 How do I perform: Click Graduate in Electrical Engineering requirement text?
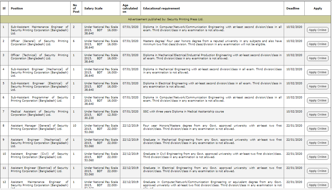(x=212, y=169)
